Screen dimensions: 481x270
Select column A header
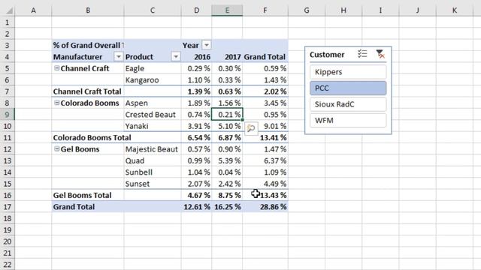(x=33, y=10)
